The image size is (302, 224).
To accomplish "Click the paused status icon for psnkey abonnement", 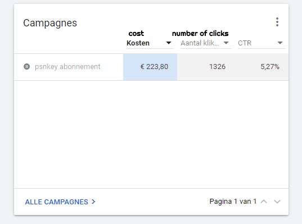I will click(x=26, y=67).
